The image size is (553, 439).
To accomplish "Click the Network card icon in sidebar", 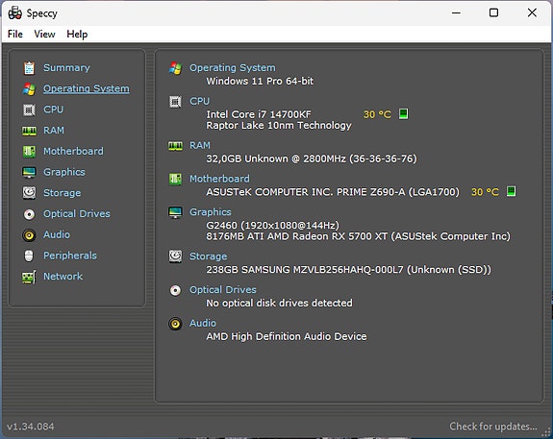I will (x=29, y=277).
